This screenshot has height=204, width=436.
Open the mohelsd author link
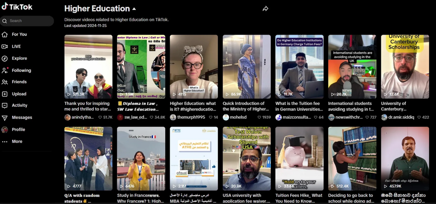238,117
